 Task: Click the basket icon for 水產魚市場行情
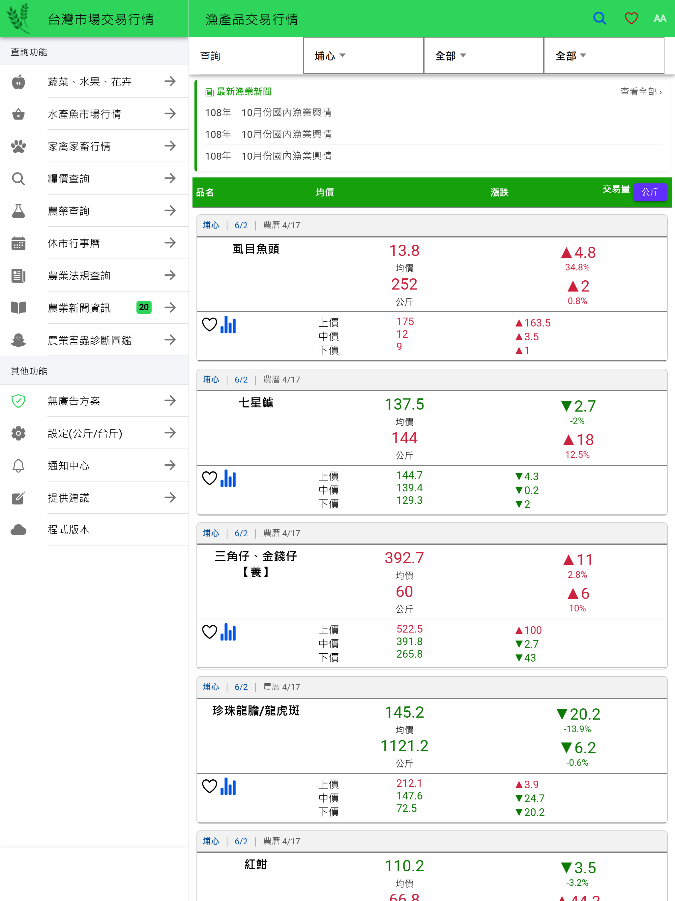(18, 114)
